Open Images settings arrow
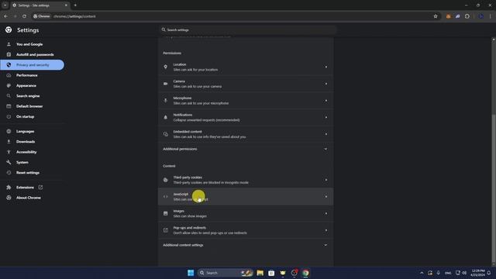The width and height of the screenshot is (496, 279). coord(326,213)
